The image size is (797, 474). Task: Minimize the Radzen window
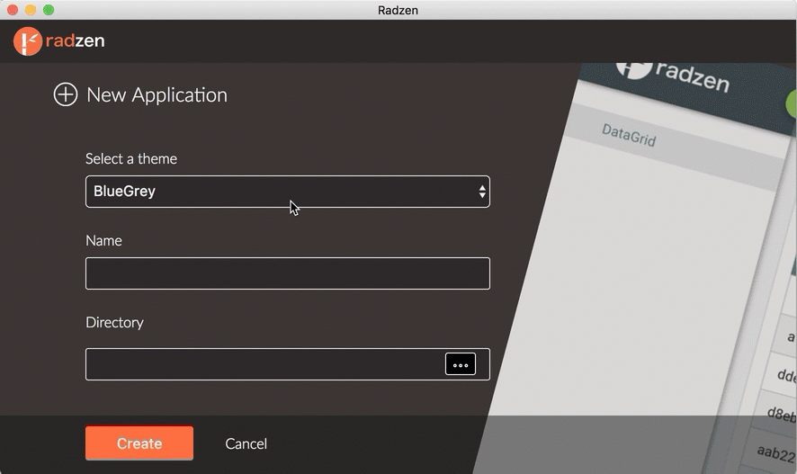(31, 10)
